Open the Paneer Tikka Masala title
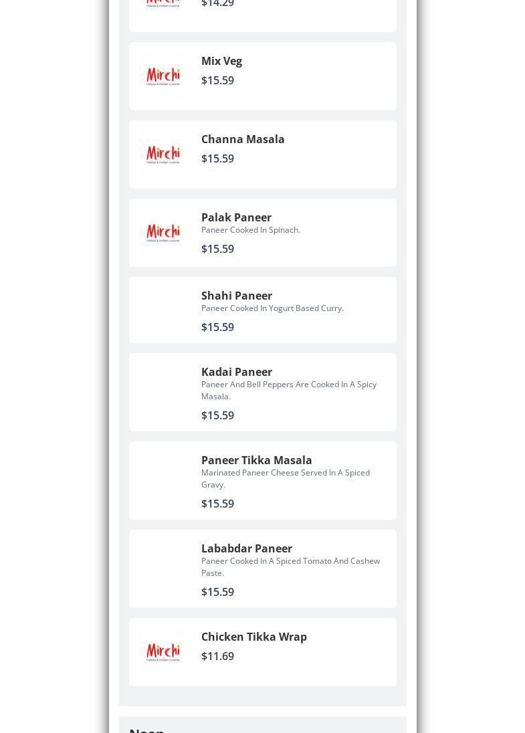The height and width of the screenshot is (733, 525). point(256,460)
